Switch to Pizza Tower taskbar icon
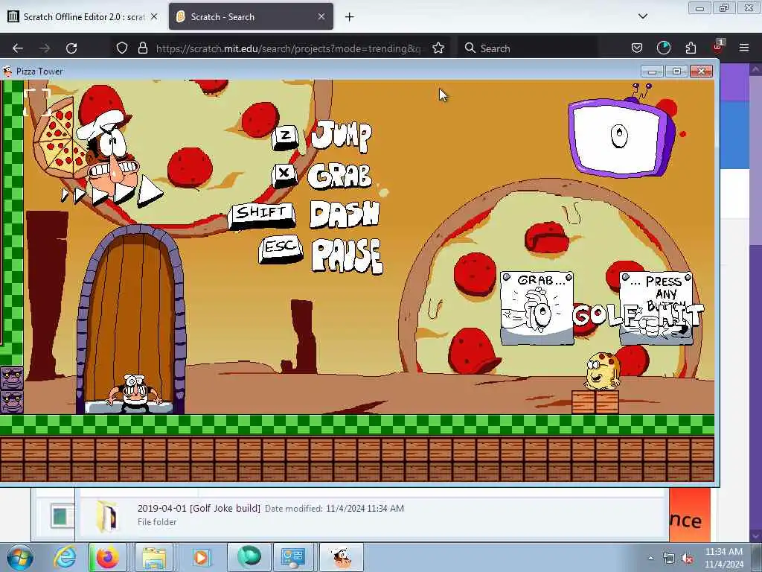This screenshot has width=762, height=572. [342, 557]
